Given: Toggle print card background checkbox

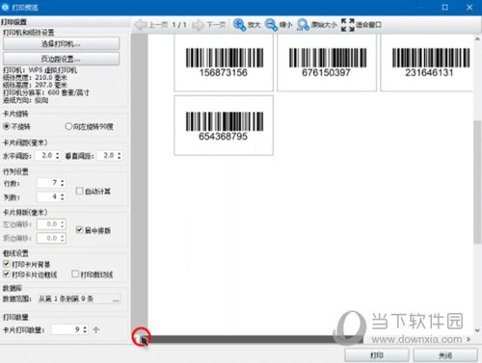Looking at the screenshot, I should click(x=6, y=264).
